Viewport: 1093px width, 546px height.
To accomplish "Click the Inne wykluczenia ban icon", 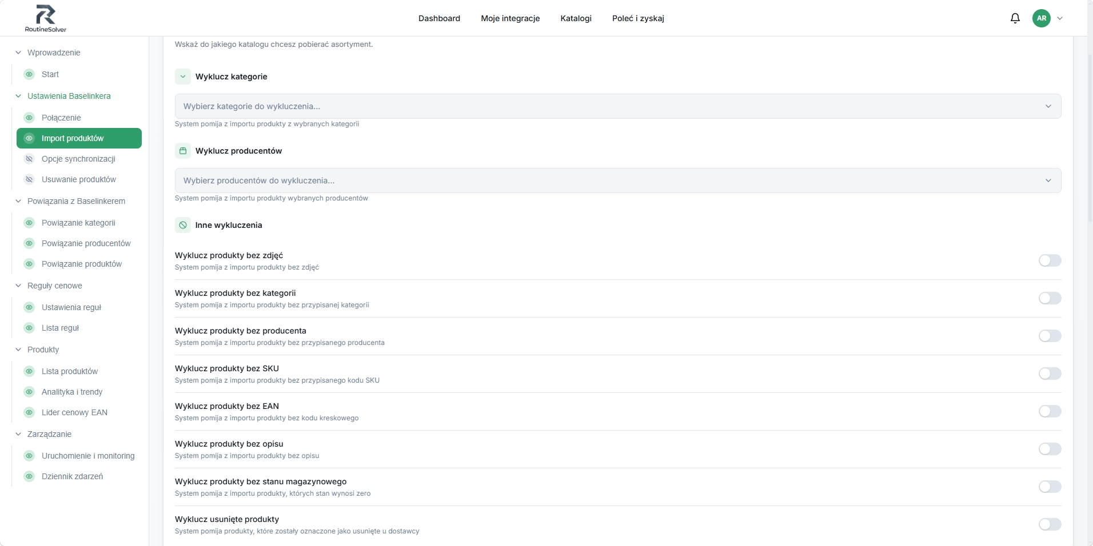I will 183,225.
